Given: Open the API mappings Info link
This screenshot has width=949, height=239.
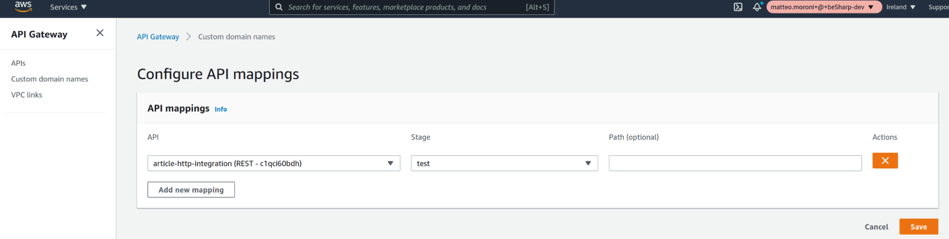Looking at the screenshot, I should pos(221,109).
